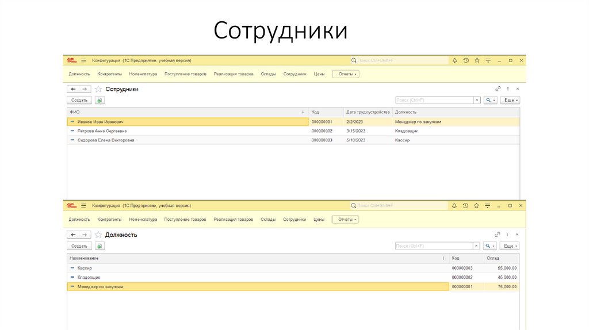The height and width of the screenshot is (330, 589).
Task: Select Менеджер по закупкам row in Должность list
Action: click(293, 286)
